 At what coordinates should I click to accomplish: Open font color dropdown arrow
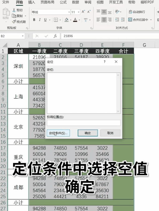[x=79, y=20]
